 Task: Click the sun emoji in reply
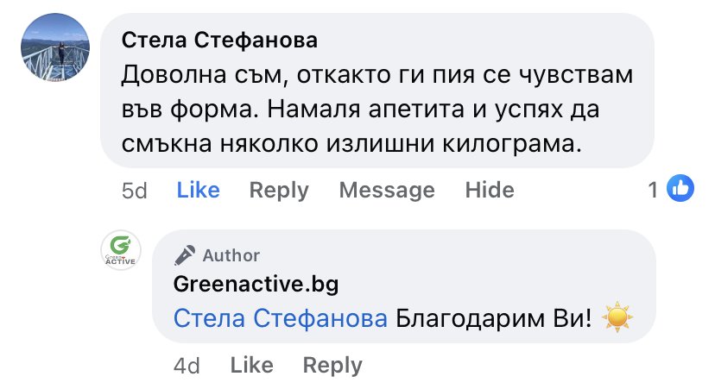pyautogui.click(x=617, y=317)
